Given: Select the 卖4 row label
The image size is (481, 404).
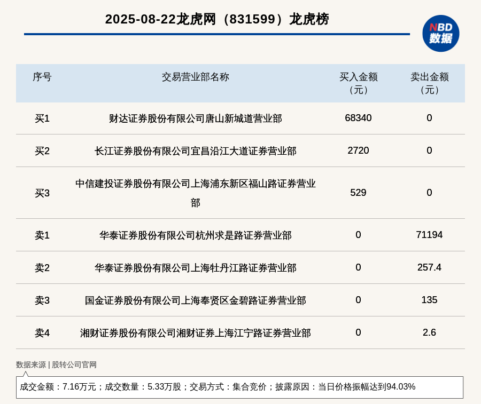Looking at the screenshot, I should [42, 332].
